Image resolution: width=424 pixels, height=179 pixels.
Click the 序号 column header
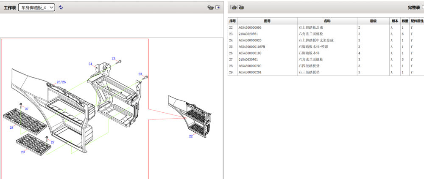pyautogui.click(x=232, y=21)
